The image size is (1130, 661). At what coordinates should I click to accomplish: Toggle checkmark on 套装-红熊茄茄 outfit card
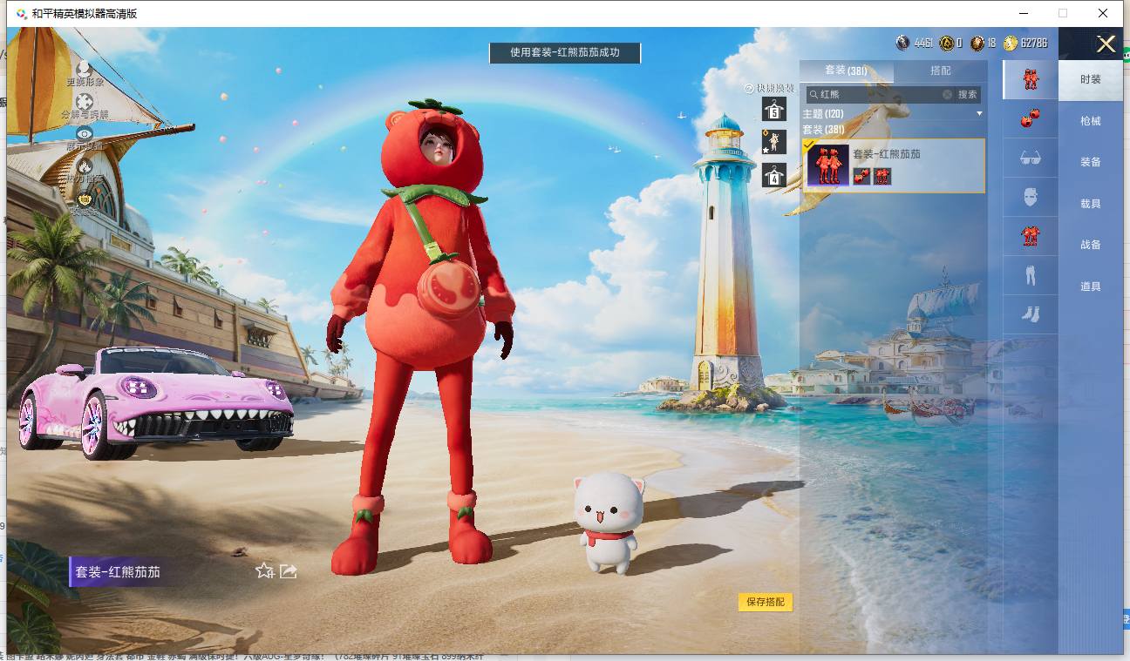810,145
